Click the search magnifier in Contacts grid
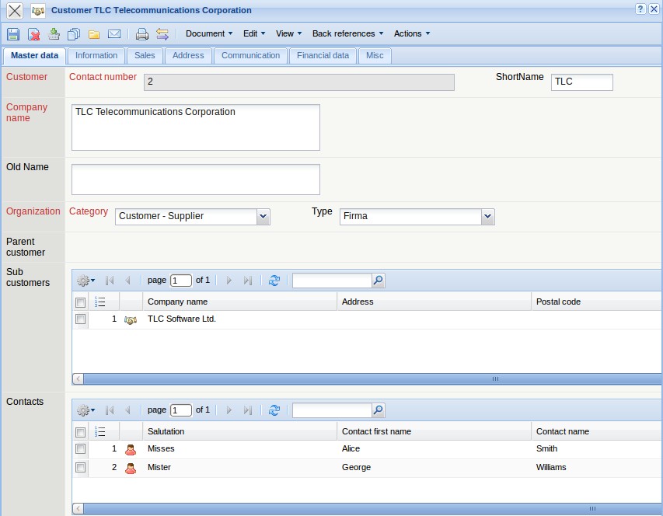 pyautogui.click(x=378, y=410)
